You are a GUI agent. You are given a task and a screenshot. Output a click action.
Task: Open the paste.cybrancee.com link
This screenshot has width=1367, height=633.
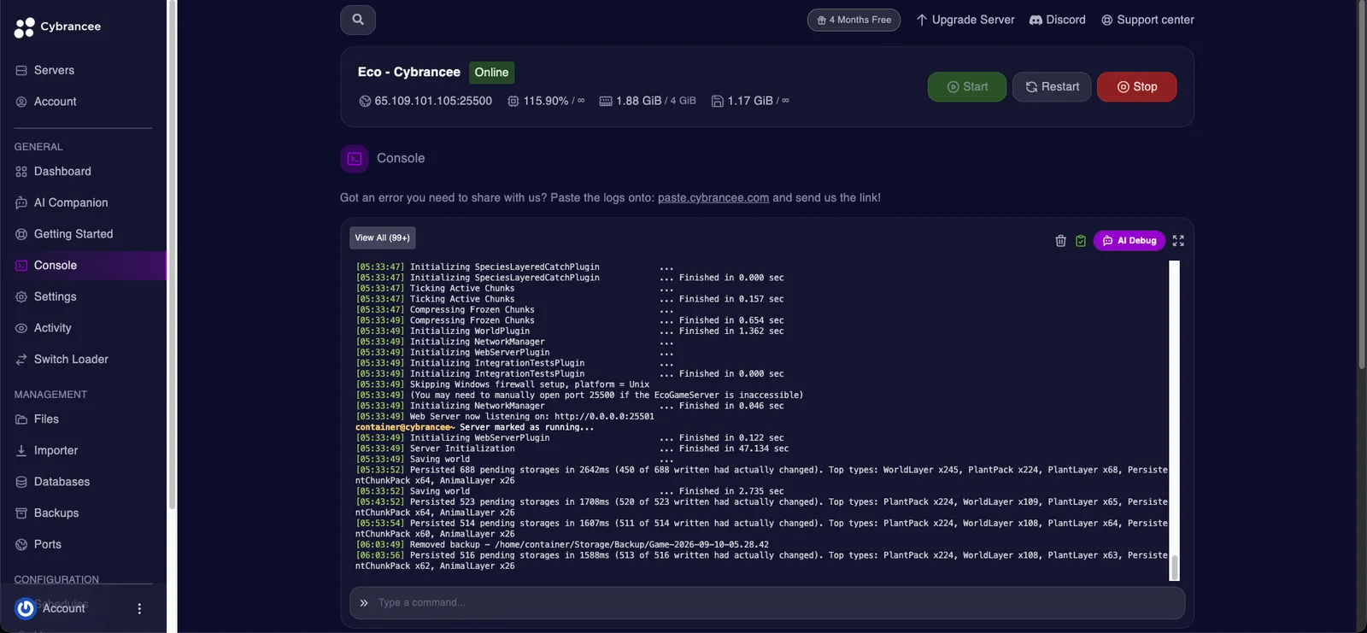pos(713,197)
